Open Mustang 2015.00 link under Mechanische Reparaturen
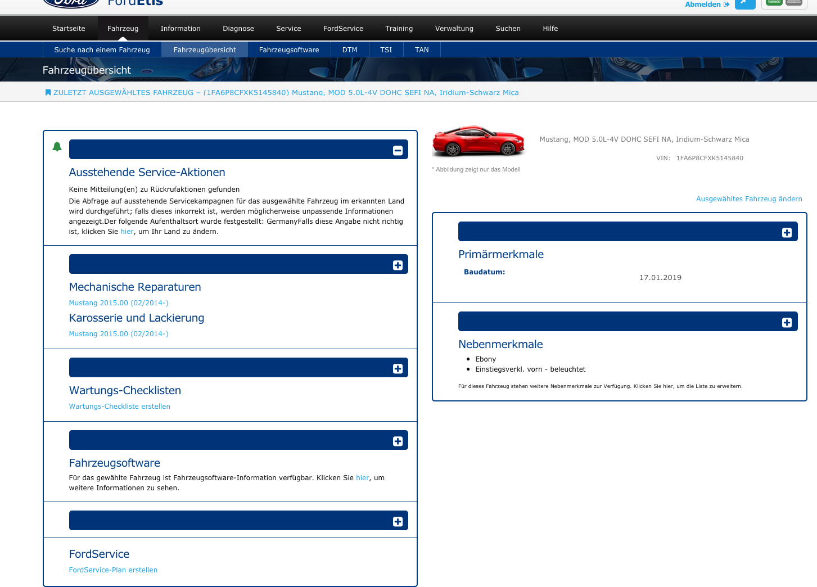Viewport: 817px width, 587px height. pos(119,303)
